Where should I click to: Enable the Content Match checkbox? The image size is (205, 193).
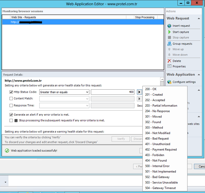click(x=11, y=99)
